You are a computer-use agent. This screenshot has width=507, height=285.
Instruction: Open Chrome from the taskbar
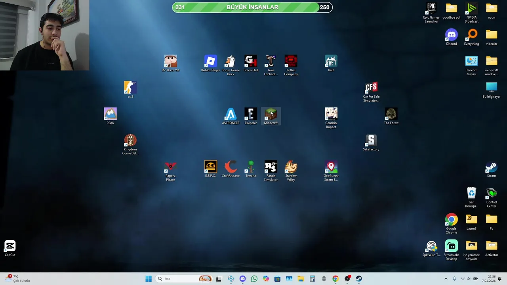[x=335, y=279]
